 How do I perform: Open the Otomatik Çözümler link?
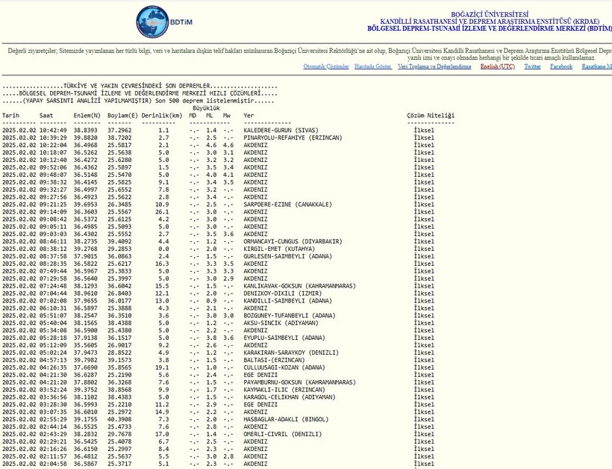pos(326,66)
